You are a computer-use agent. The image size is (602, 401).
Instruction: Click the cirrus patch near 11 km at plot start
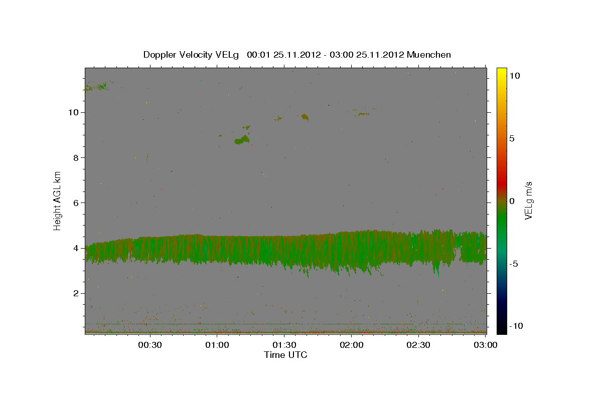pos(97,86)
